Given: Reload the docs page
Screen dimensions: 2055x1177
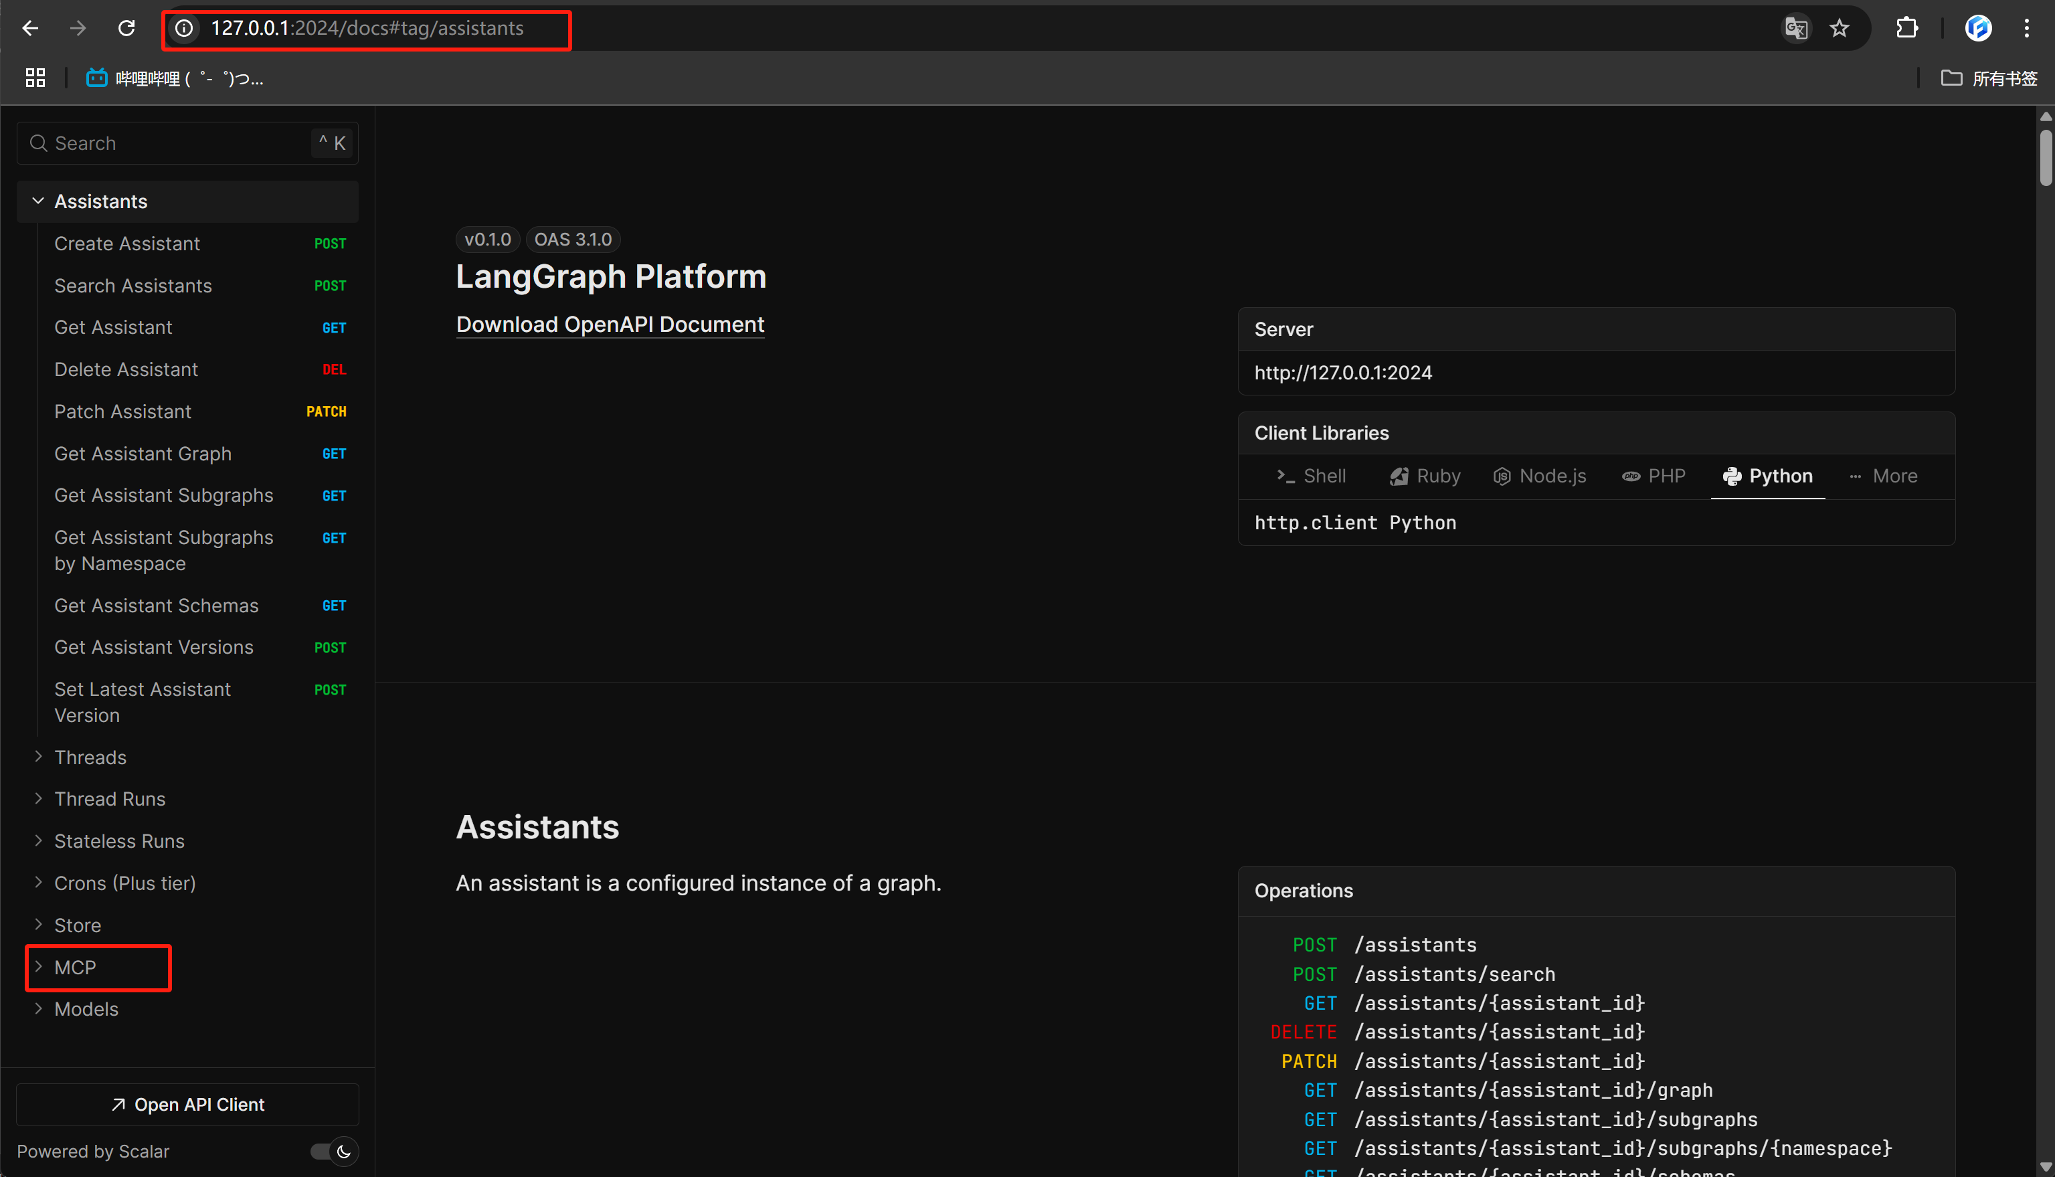Looking at the screenshot, I should [x=126, y=28].
